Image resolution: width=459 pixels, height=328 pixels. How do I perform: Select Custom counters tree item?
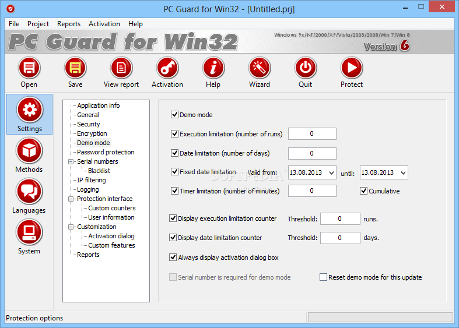pyautogui.click(x=112, y=208)
